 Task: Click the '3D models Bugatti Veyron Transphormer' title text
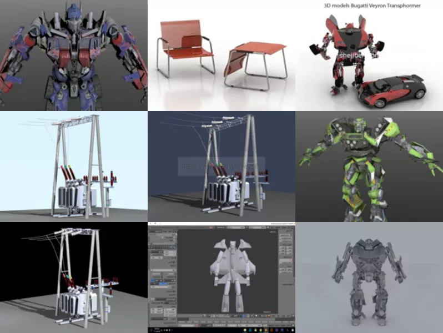click(x=372, y=6)
